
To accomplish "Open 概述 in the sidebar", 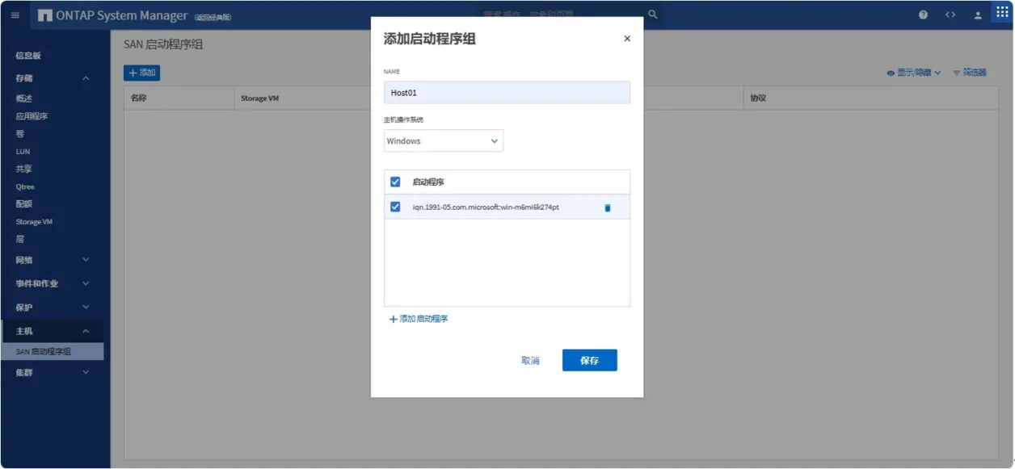I will click(x=24, y=98).
